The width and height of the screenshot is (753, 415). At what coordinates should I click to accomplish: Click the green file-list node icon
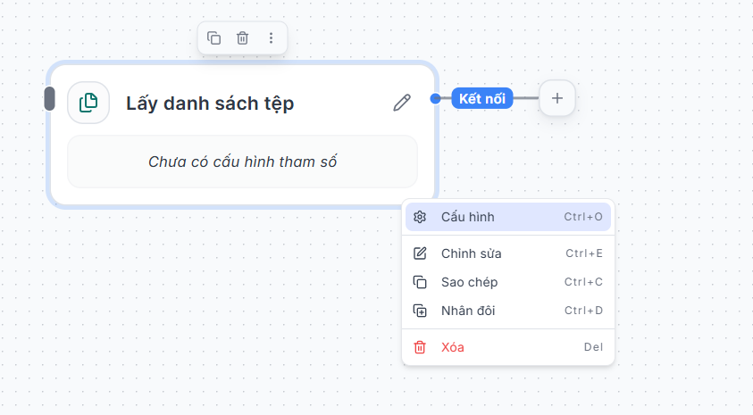[88, 103]
